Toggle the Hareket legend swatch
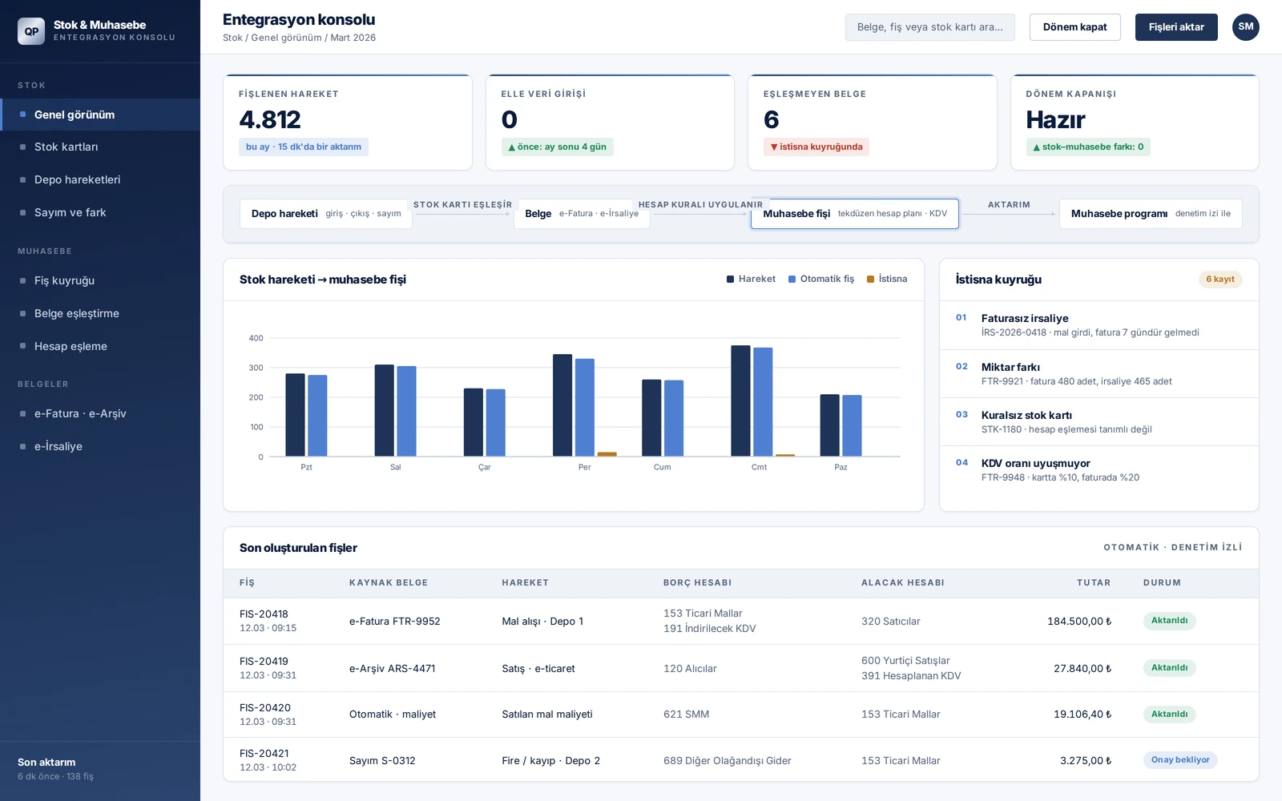 [x=731, y=280]
